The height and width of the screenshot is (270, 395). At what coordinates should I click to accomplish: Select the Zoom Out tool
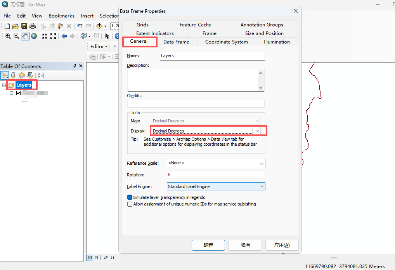[16, 36]
